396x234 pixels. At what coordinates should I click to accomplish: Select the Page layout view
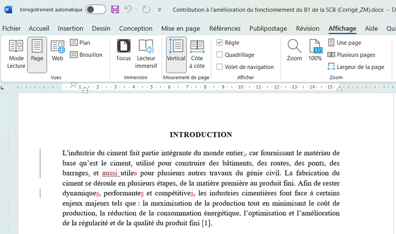[x=37, y=54]
